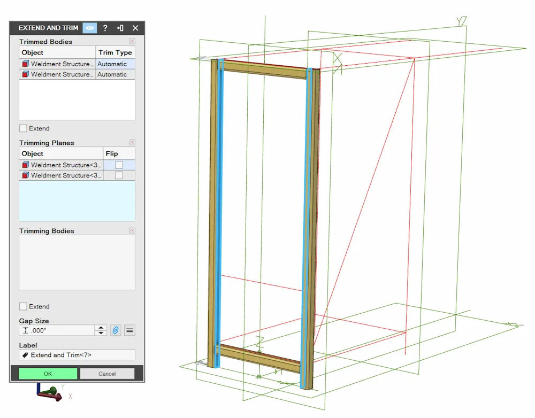Select the first Weldment Structure<3 trimming plane
Viewport: 535px width, 418px height.
(x=61, y=165)
